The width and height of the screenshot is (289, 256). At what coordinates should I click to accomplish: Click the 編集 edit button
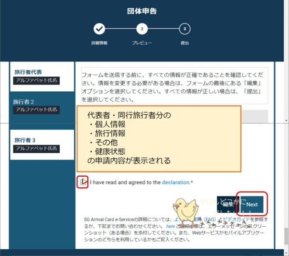point(228,205)
